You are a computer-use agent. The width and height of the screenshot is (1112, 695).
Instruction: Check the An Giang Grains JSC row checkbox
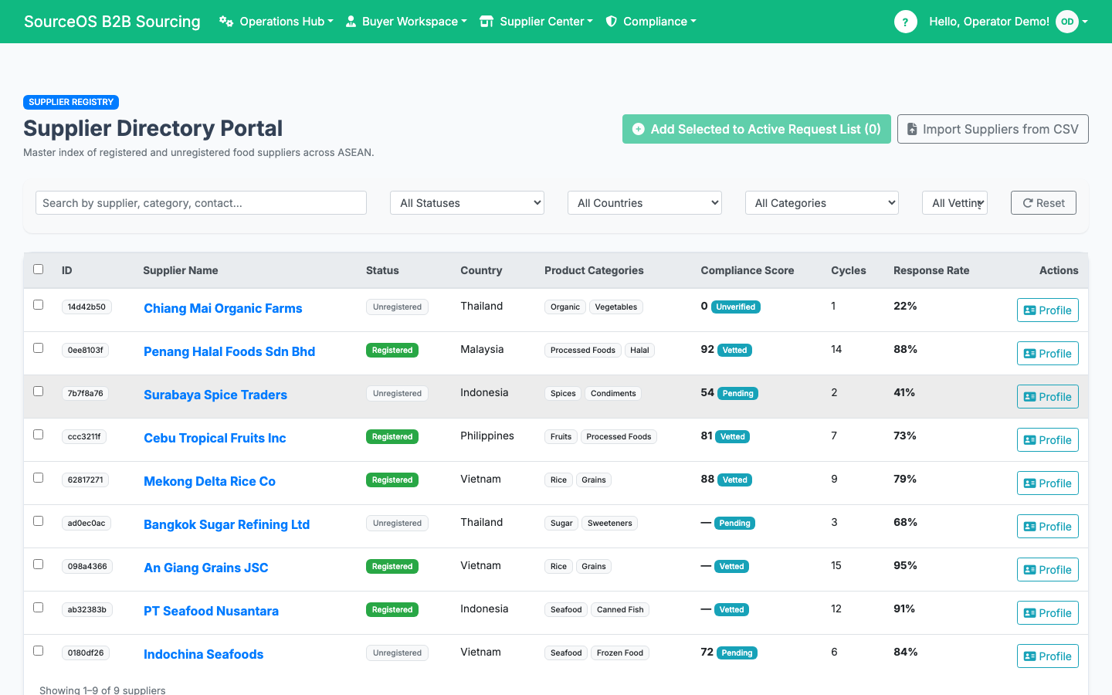38,564
